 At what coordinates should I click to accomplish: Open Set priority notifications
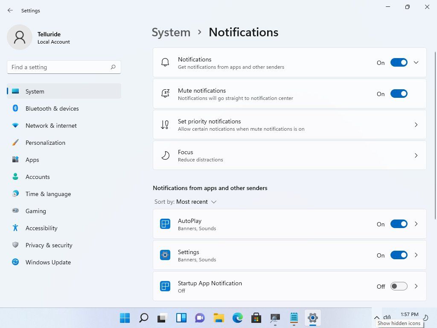pos(289,124)
